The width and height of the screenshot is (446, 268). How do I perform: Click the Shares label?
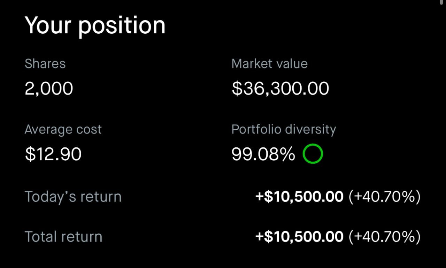click(x=45, y=64)
